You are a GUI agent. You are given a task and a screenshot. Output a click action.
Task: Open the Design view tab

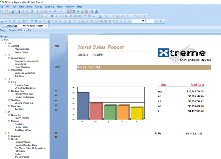click(x=3, y=30)
